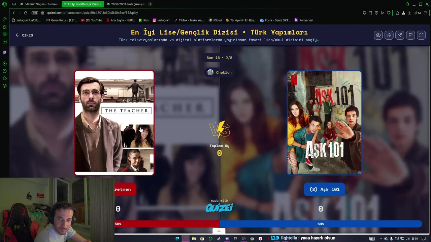Open Kariyer.net bookmark
This screenshot has height=242, width=431.
tap(304, 20)
